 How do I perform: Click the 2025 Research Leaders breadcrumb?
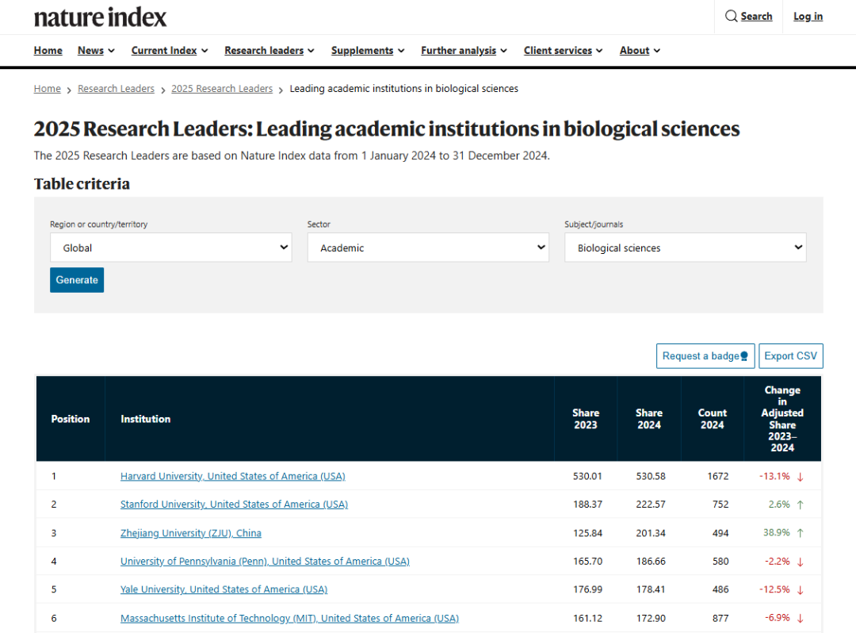[x=222, y=89]
